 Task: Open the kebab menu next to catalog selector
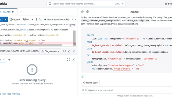pos(36,19)
